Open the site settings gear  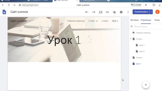(x=121, y=12)
